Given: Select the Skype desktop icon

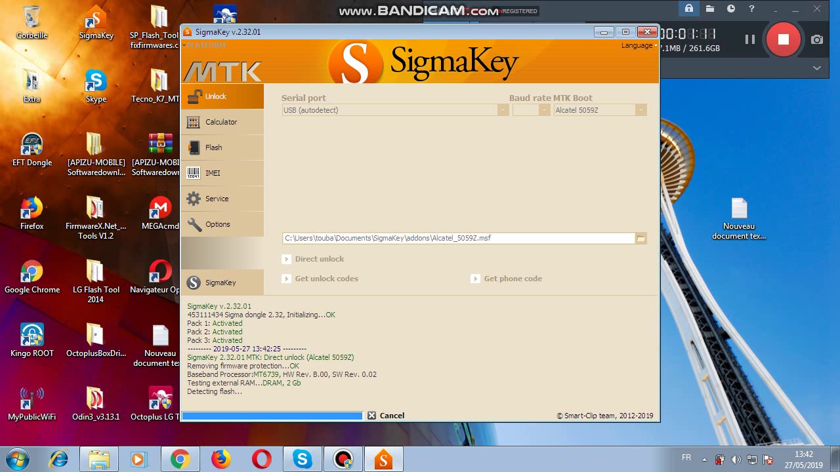Looking at the screenshot, I should [96, 87].
